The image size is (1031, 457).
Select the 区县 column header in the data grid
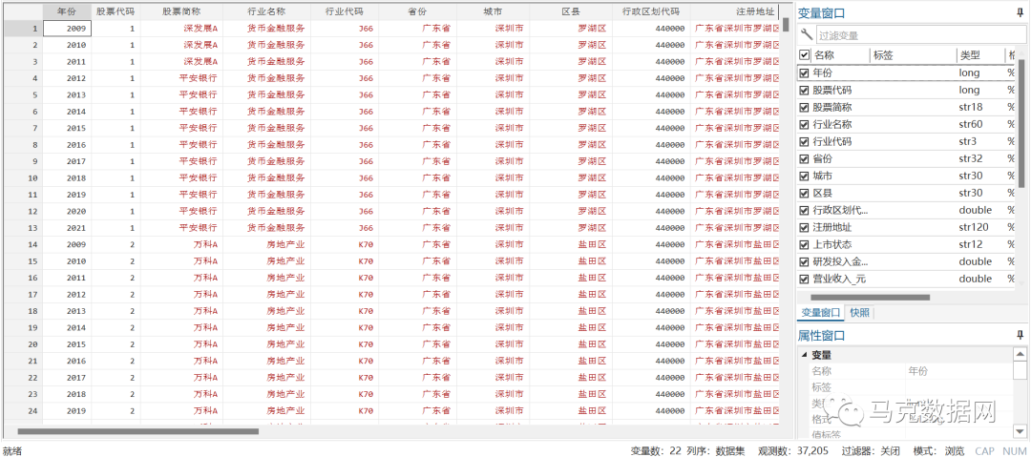[x=571, y=11]
